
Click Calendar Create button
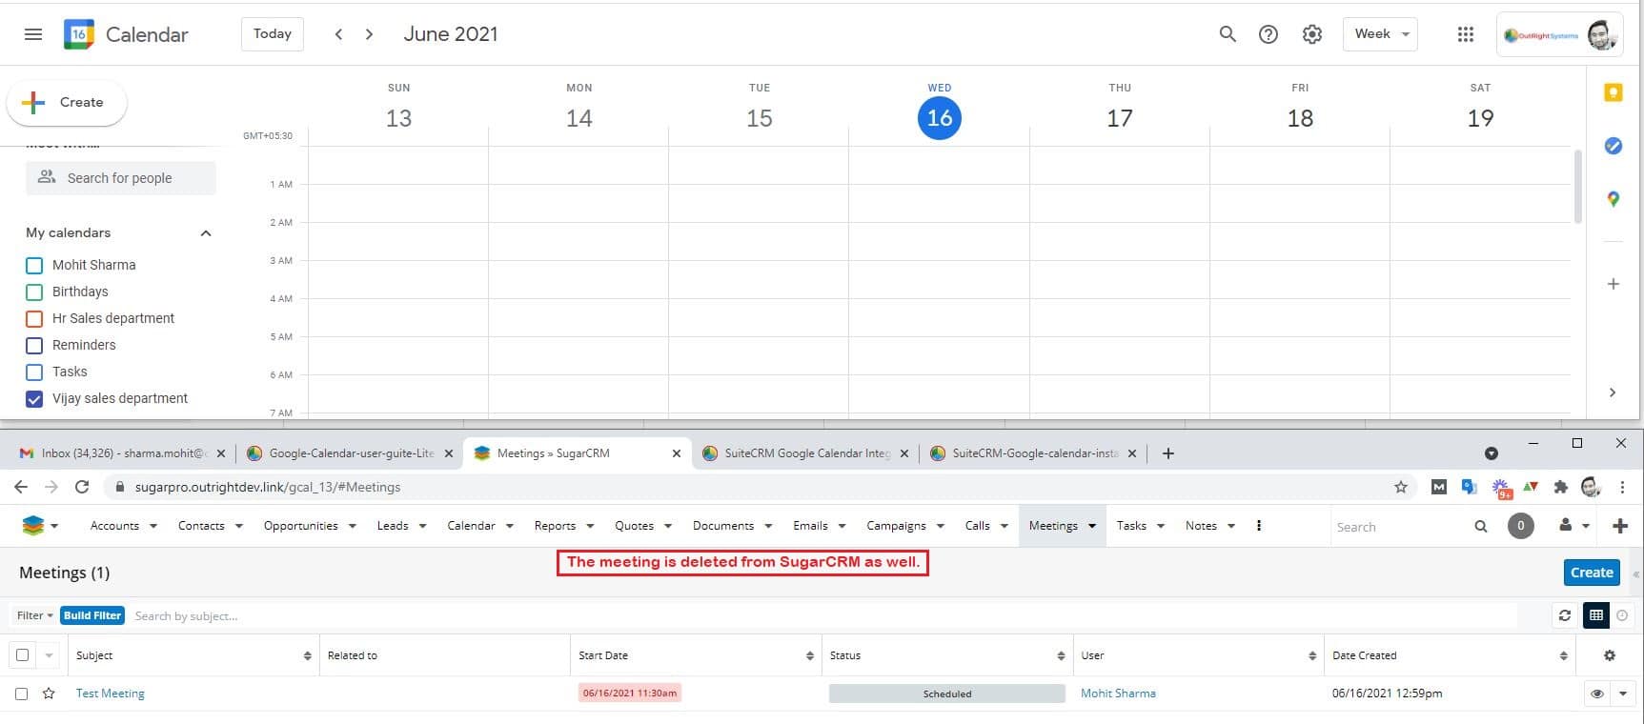(67, 102)
